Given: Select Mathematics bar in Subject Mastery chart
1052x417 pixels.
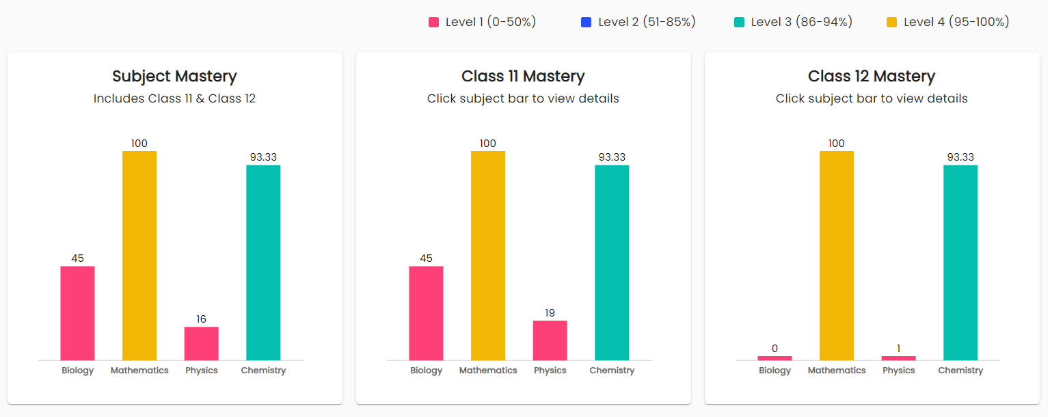Looking at the screenshot, I should [x=139, y=256].
